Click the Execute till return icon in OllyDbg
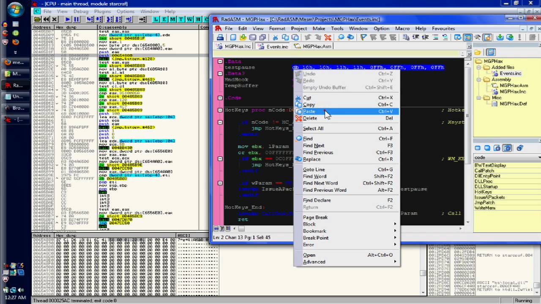The width and height of the screenshot is (541, 304). [x=129, y=19]
